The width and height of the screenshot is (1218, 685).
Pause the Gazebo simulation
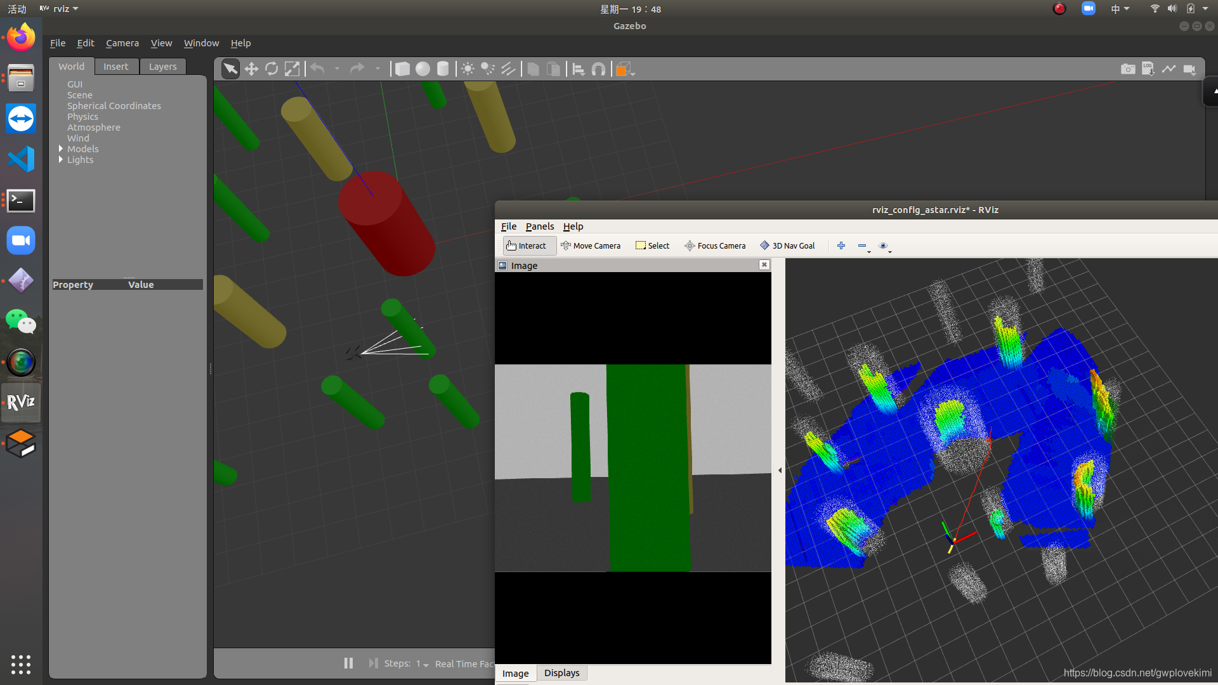pyautogui.click(x=348, y=663)
